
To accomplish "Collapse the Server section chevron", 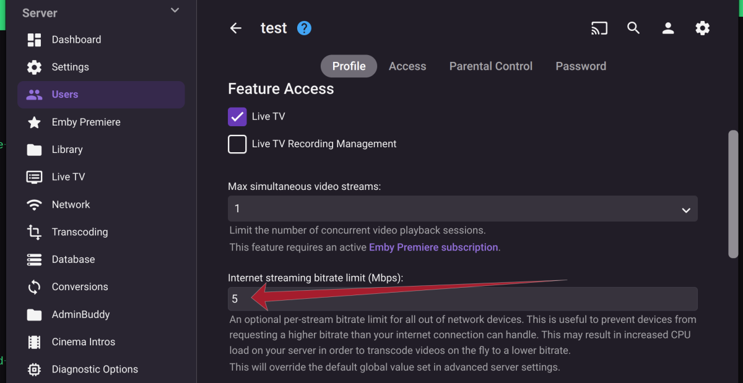I will (175, 11).
